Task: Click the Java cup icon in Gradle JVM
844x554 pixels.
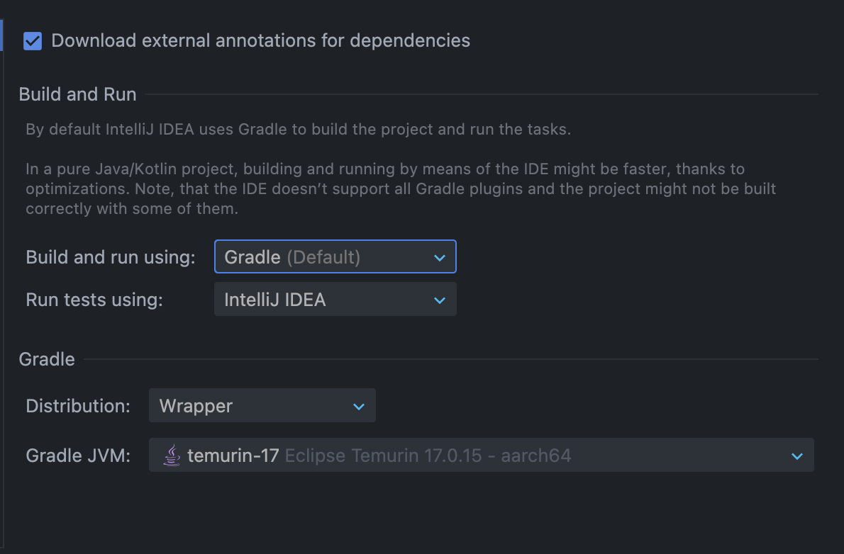Action: 172,456
